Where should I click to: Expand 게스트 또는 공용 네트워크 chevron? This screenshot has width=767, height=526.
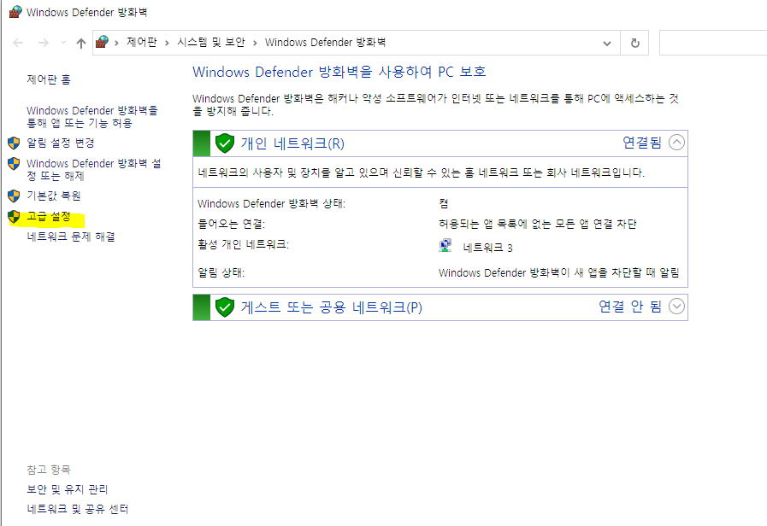point(676,307)
